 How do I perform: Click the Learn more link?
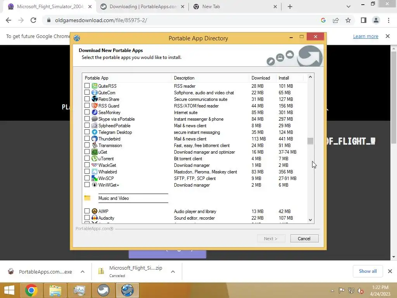click(x=366, y=36)
